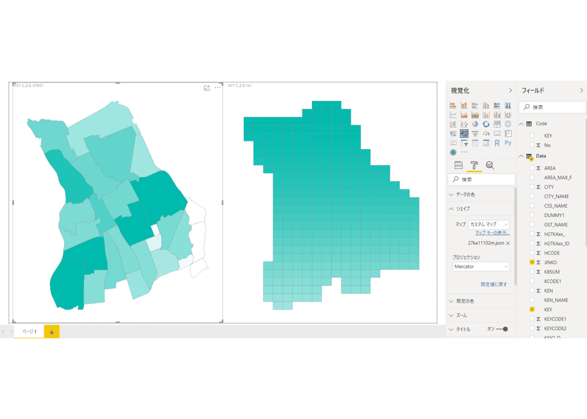Insert an R script visual
Screen dimensions: 587x419
[x=497, y=143]
